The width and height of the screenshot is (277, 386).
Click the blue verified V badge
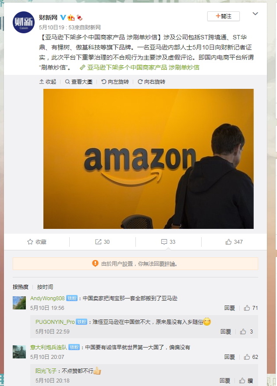click(x=63, y=18)
